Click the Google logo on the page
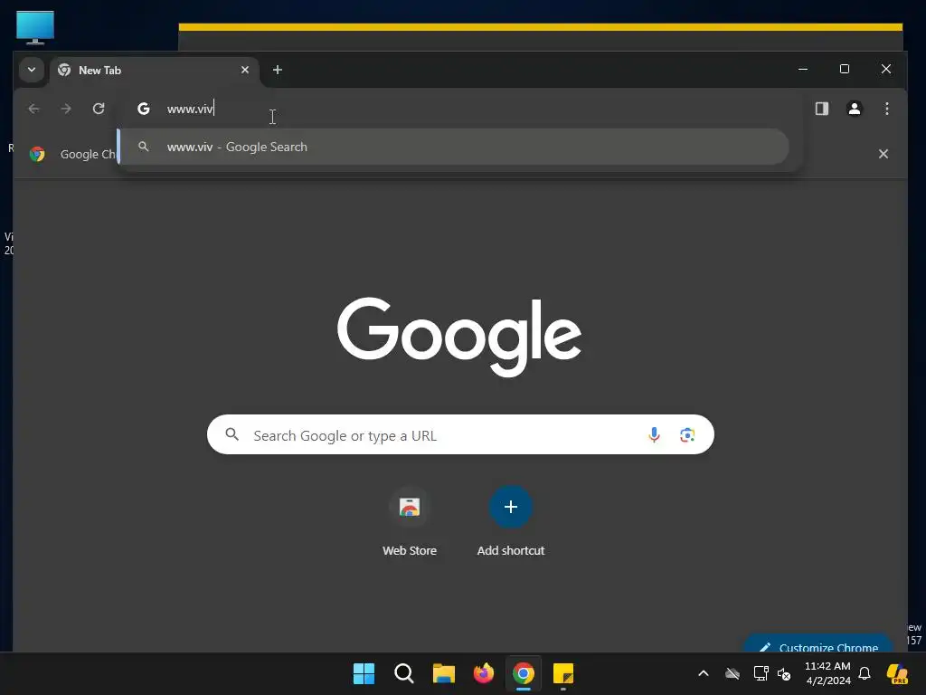 coord(458,337)
